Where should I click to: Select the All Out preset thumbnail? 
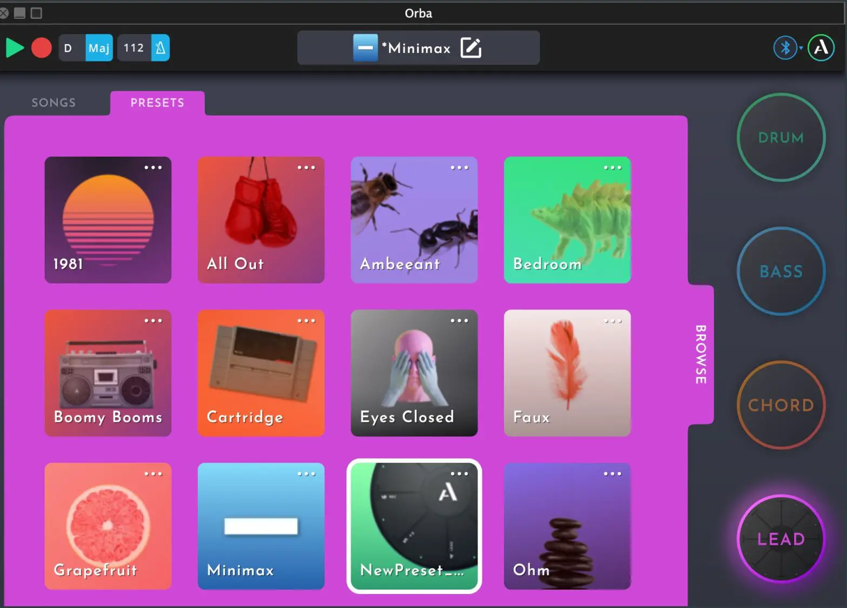pyautogui.click(x=261, y=220)
